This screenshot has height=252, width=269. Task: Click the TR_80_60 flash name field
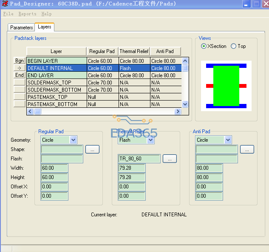pos(139,159)
